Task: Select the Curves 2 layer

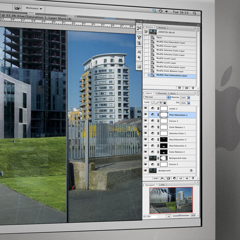Action: click(170, 164)
